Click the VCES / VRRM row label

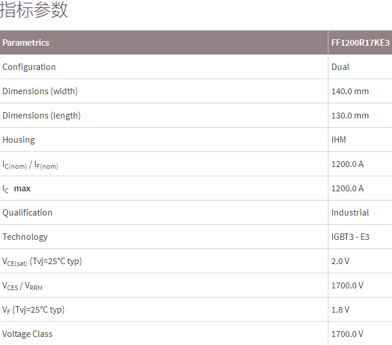(23, 285)
